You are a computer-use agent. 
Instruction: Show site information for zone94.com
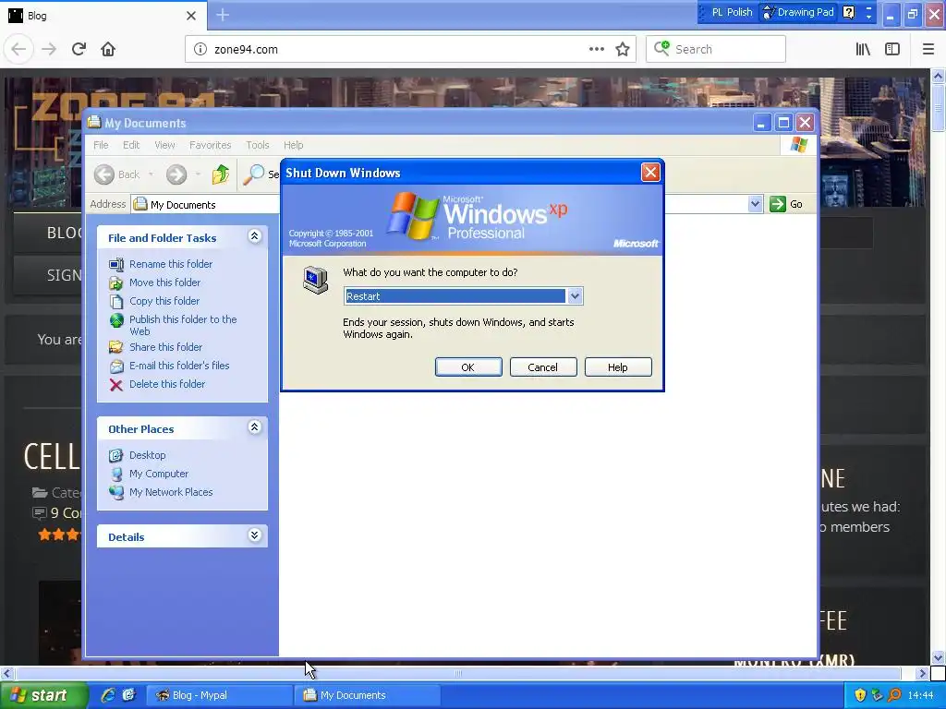coord(200,49)
